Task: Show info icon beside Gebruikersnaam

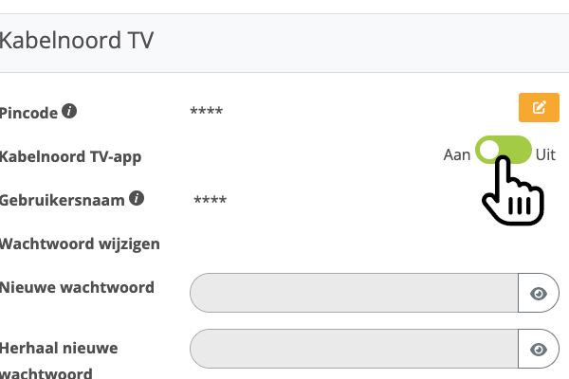Action: tap(137, 198)
